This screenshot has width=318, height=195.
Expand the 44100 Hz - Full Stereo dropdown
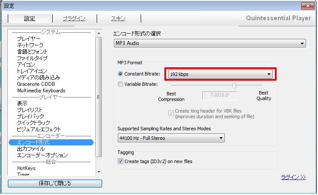[x=171, y=138]
